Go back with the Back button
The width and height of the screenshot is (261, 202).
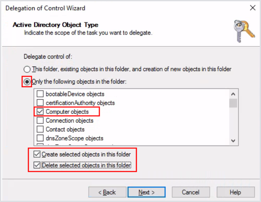coord(107,192)
